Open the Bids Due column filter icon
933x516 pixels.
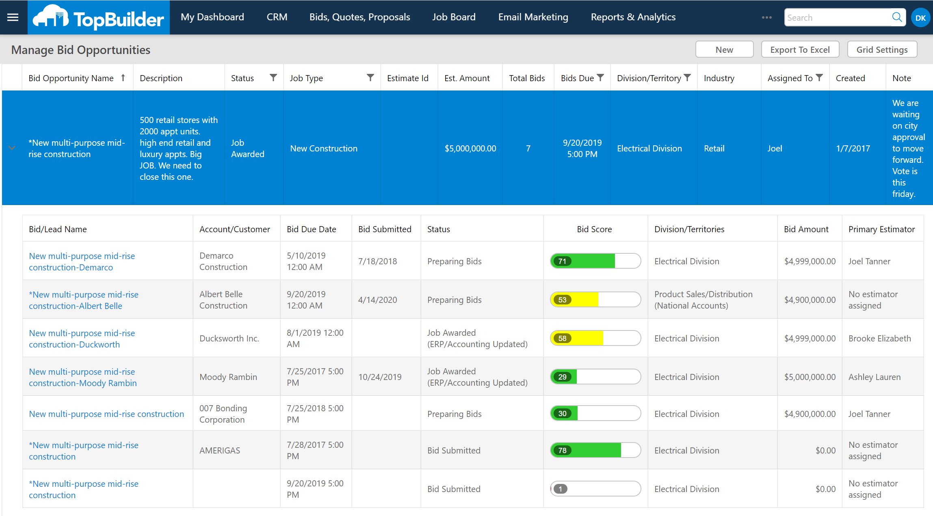600,78
